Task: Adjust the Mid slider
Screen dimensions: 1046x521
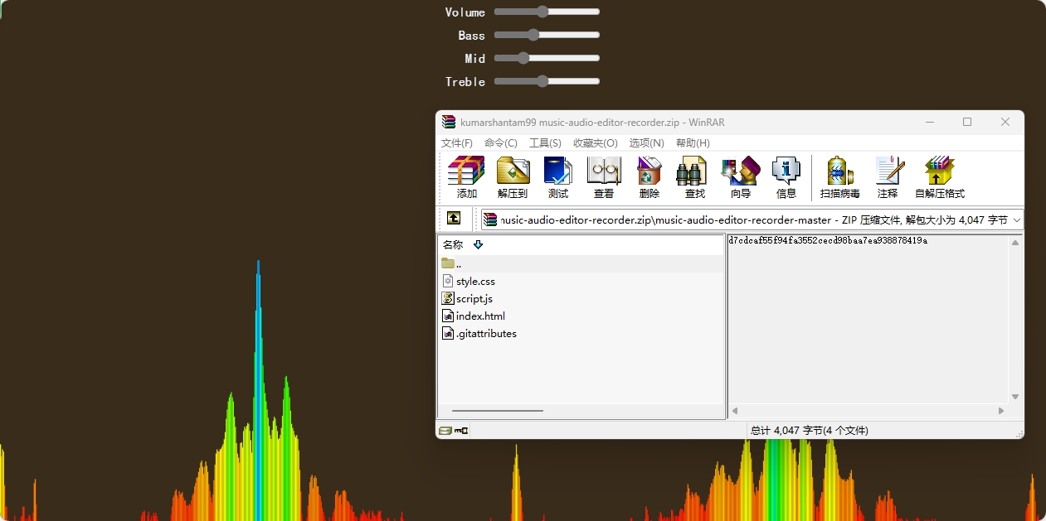Action: point(547,58)
